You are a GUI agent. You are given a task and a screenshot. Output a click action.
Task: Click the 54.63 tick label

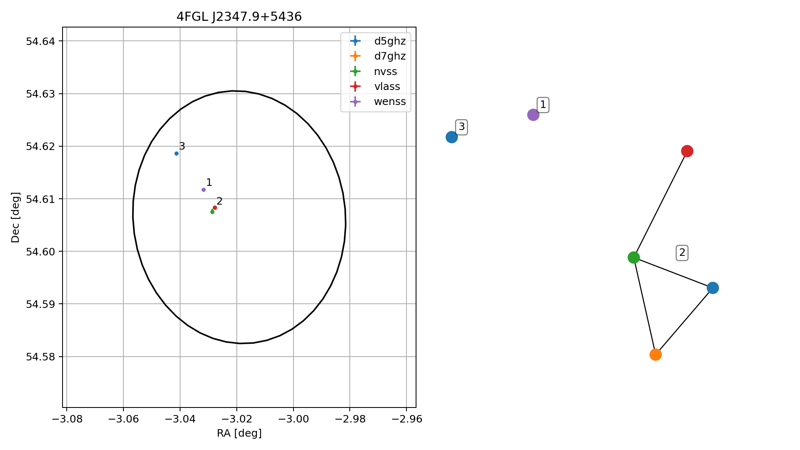click(40, 94)
